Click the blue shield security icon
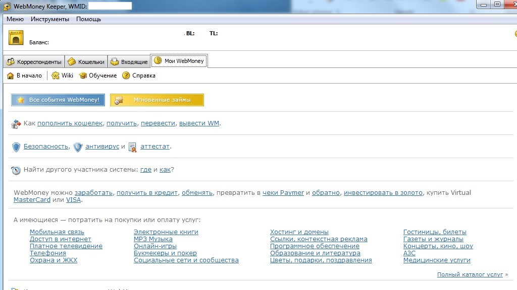Image resolution: width=517 pixels, height=290 pixels. point(16,147)
